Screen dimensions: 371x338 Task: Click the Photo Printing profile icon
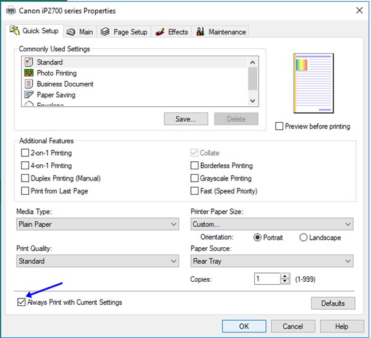coord(28,73)
